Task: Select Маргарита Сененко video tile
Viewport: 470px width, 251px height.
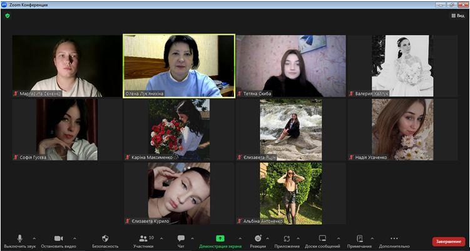Action: (x=67, y=66)
